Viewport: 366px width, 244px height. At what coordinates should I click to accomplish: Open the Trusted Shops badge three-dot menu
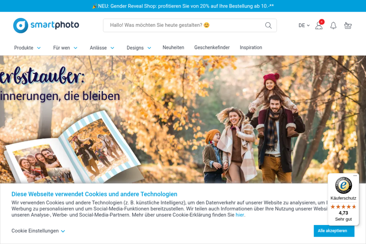pos(355,176)
